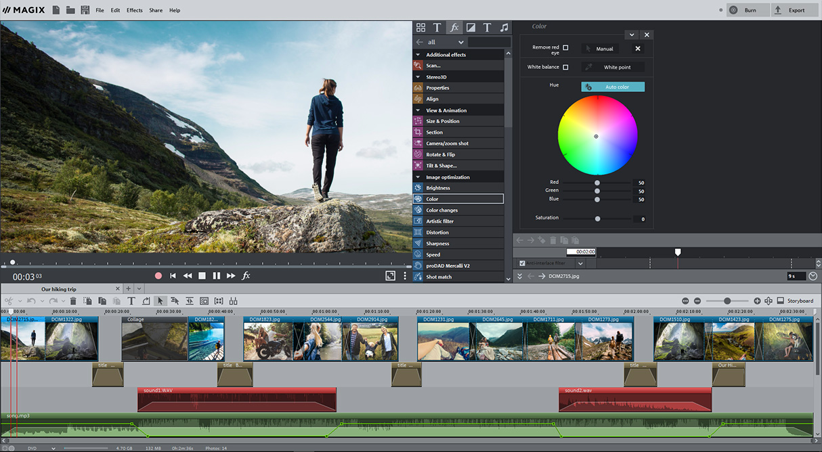The width and height of the screenshot is (822, 452).
Task: Enable the Remove red eye checkbox
Action: [x=565, y=48]
